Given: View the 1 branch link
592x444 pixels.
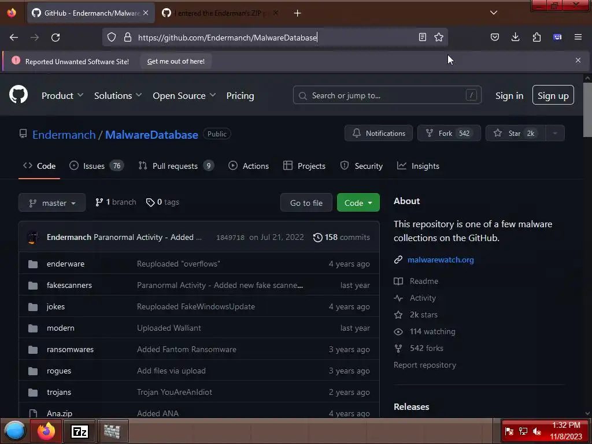Looking at the screenshot, I should coord(116,202).
